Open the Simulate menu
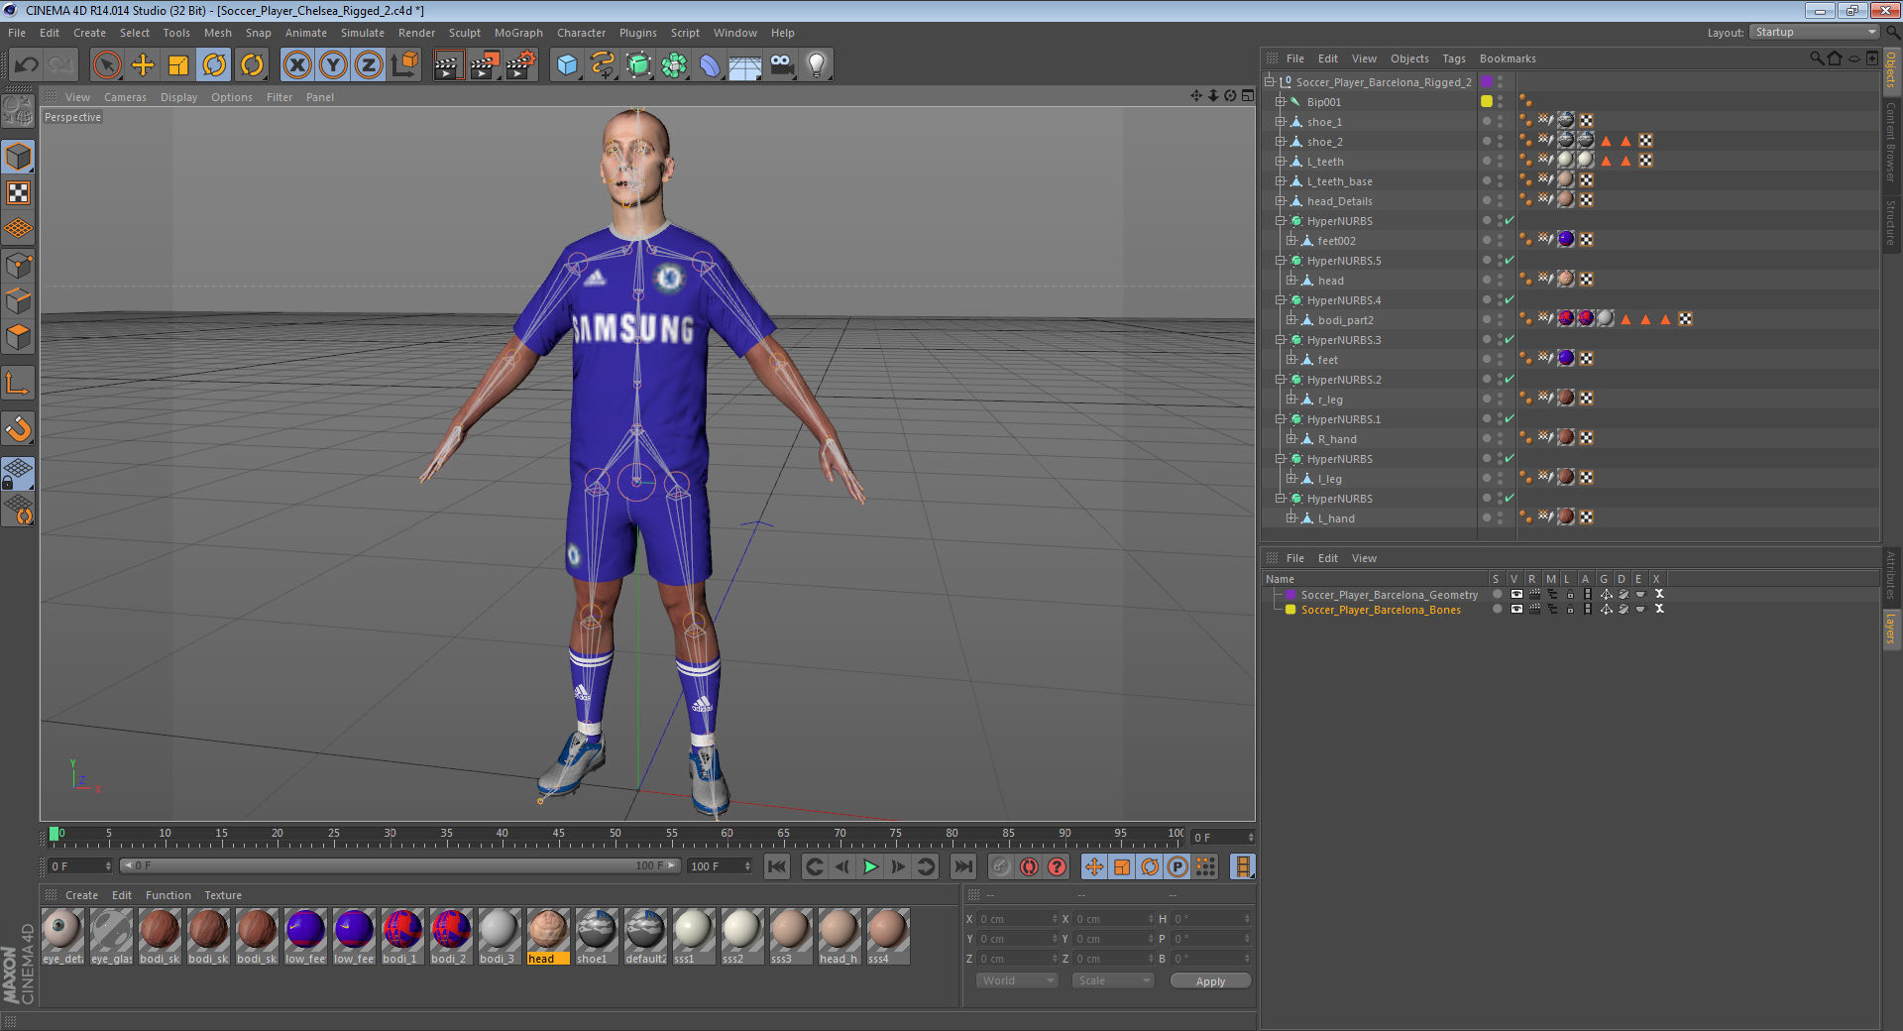The image size is (1903, 1031). [363, 33]
